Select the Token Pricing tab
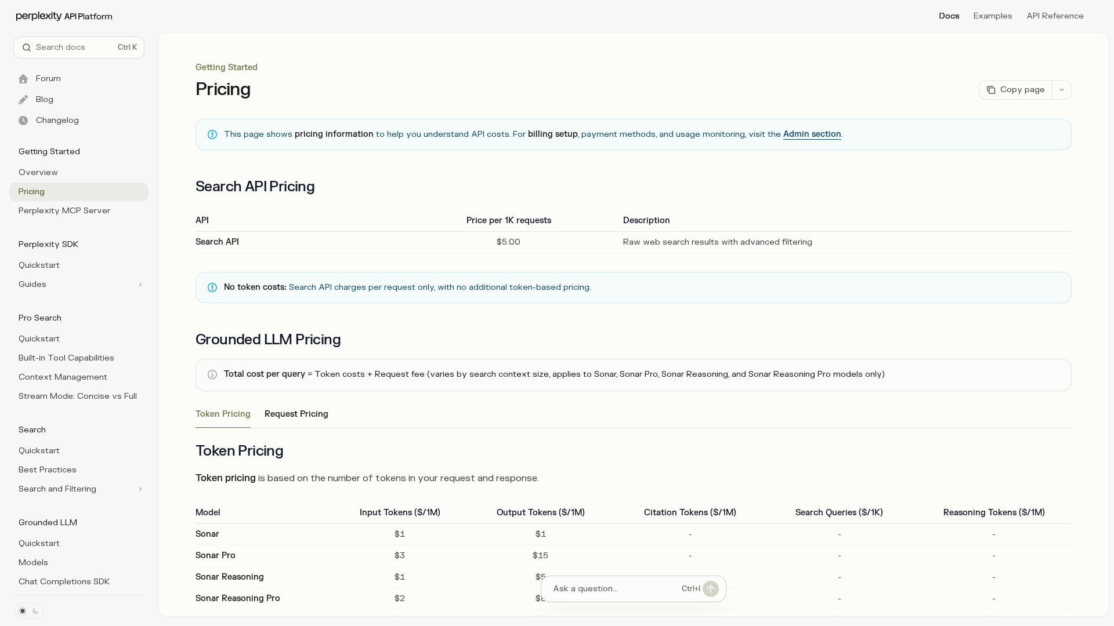Screen dimensions: 1114x626 coord(223,414)
